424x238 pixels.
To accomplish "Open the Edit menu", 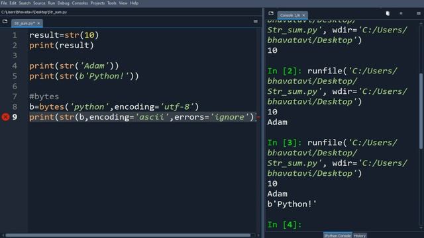I will pyautogui.click(x=13, y=3).
